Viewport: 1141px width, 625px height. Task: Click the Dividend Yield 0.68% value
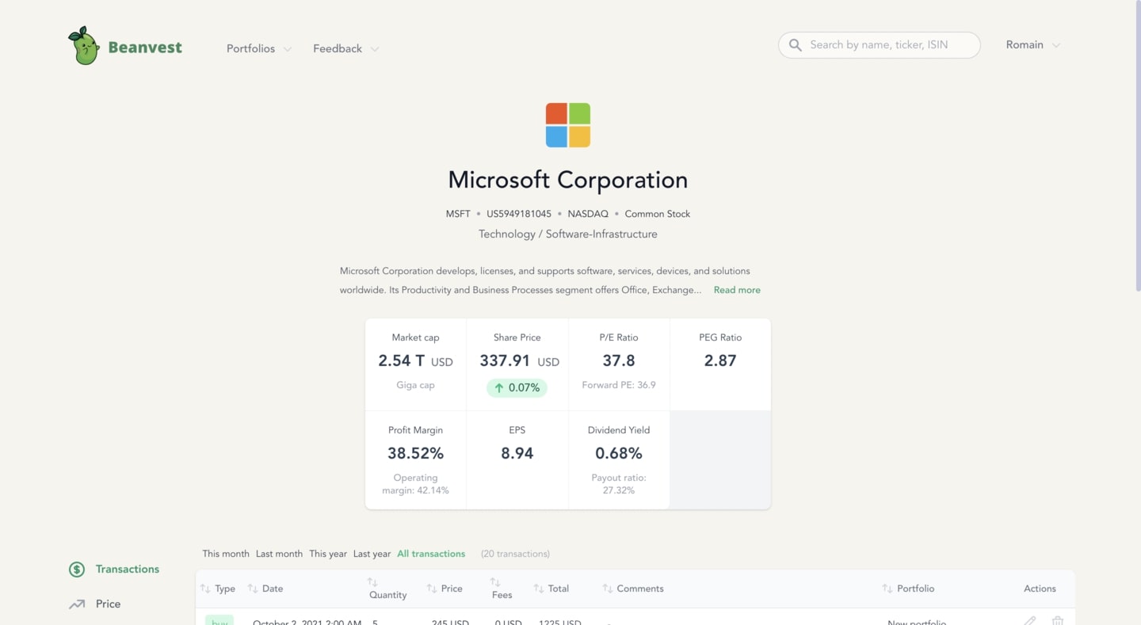pos(619,453)
